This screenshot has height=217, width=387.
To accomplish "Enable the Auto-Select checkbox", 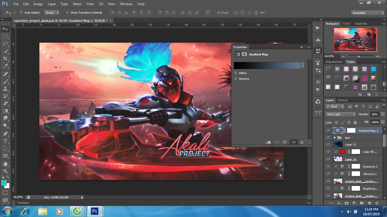I will 21,13.
